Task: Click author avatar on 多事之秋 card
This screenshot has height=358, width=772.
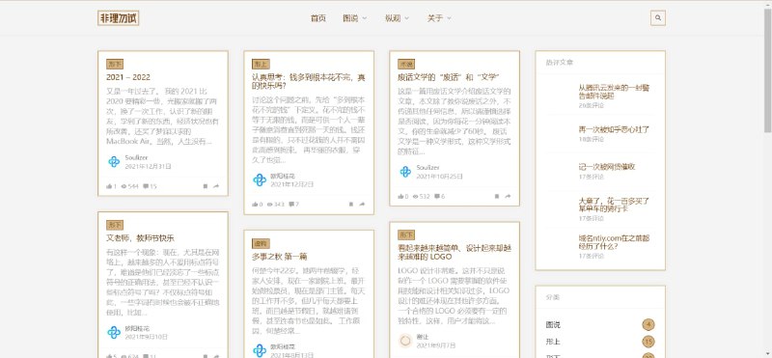Action: [x=260, y=350]
